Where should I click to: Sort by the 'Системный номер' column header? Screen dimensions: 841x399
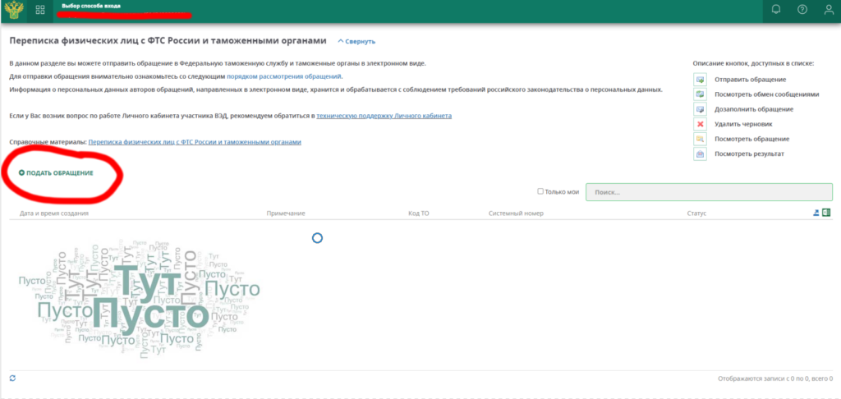tap(516, 213)
